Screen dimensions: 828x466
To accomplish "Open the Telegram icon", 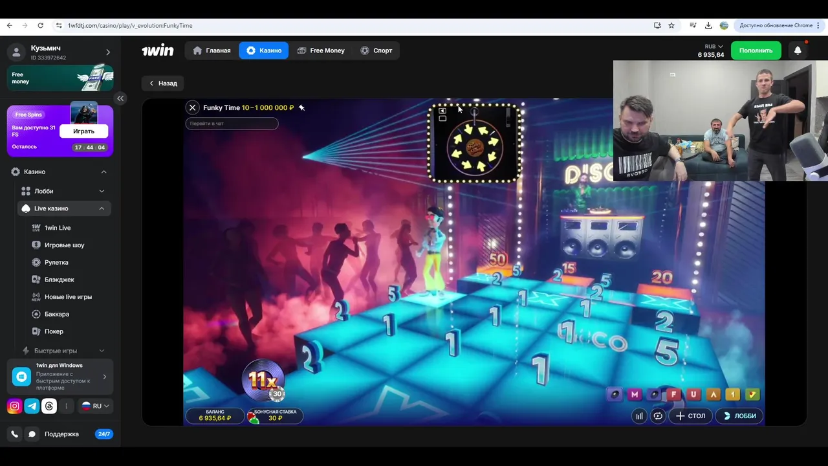I will pos(32,406).
